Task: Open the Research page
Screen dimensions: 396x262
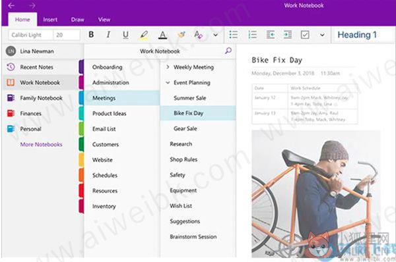Action: tap(198, 144)
